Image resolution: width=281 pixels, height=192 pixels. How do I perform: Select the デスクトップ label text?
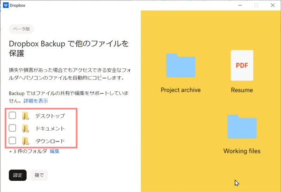pos(50,116)
